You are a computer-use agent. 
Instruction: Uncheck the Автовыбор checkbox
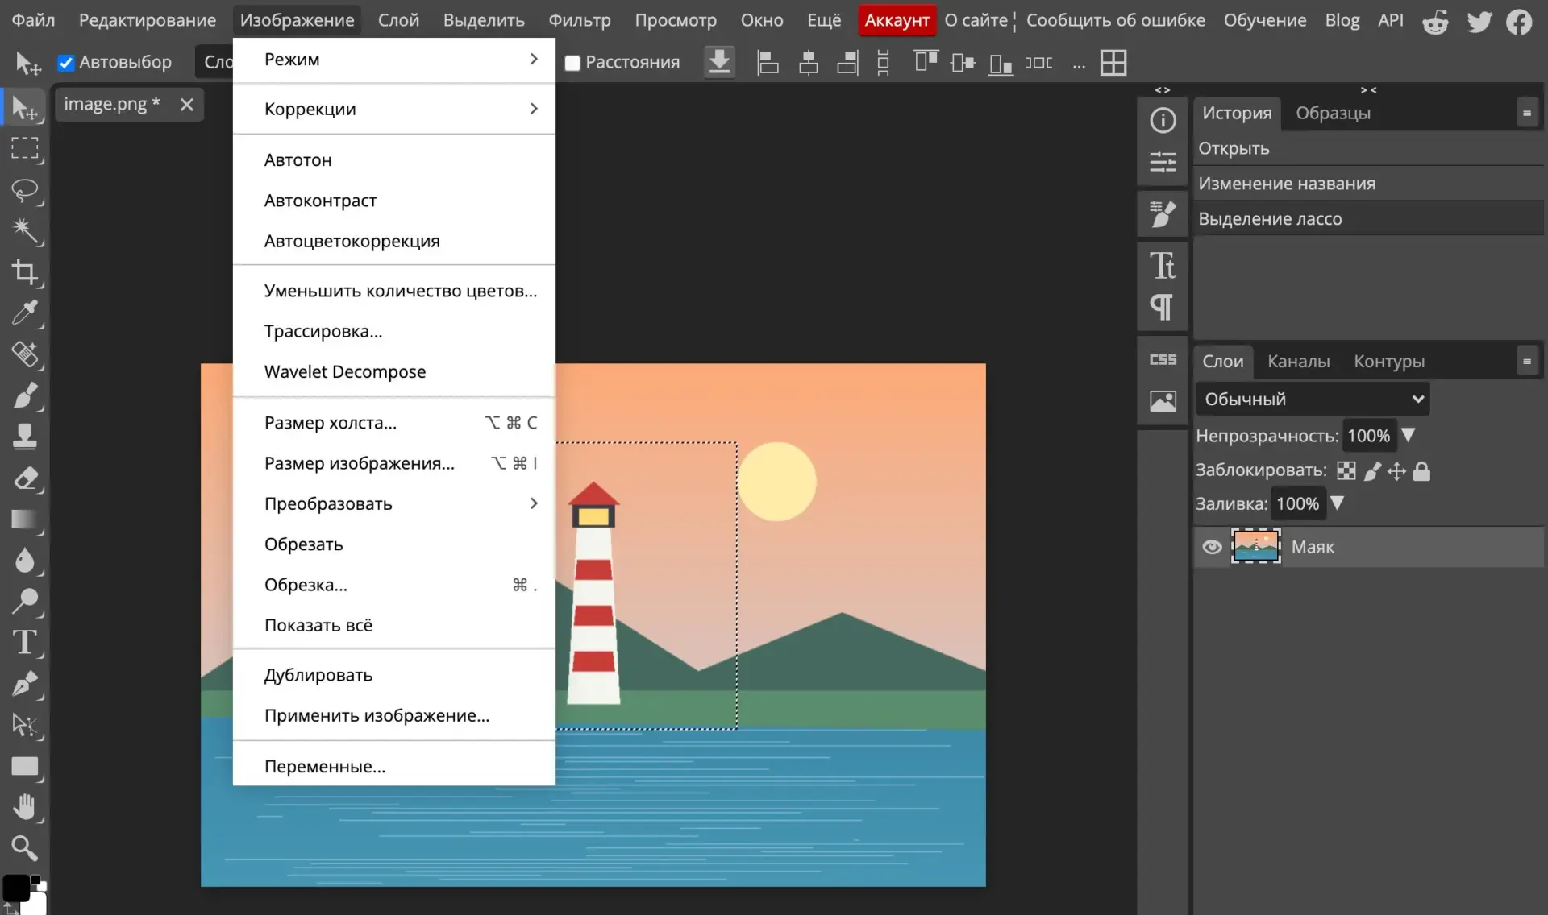coord(66,63)
